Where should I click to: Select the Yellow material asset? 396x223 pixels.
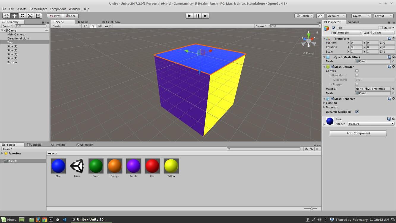171,168
